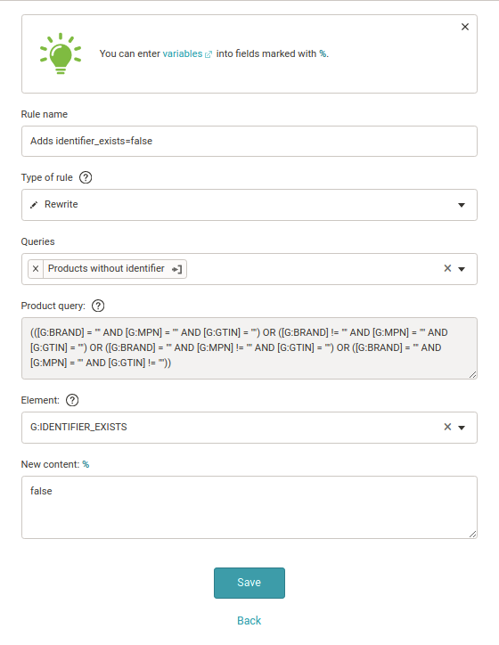Click the Rule name input field
The image size is (499, 645).
250,141
